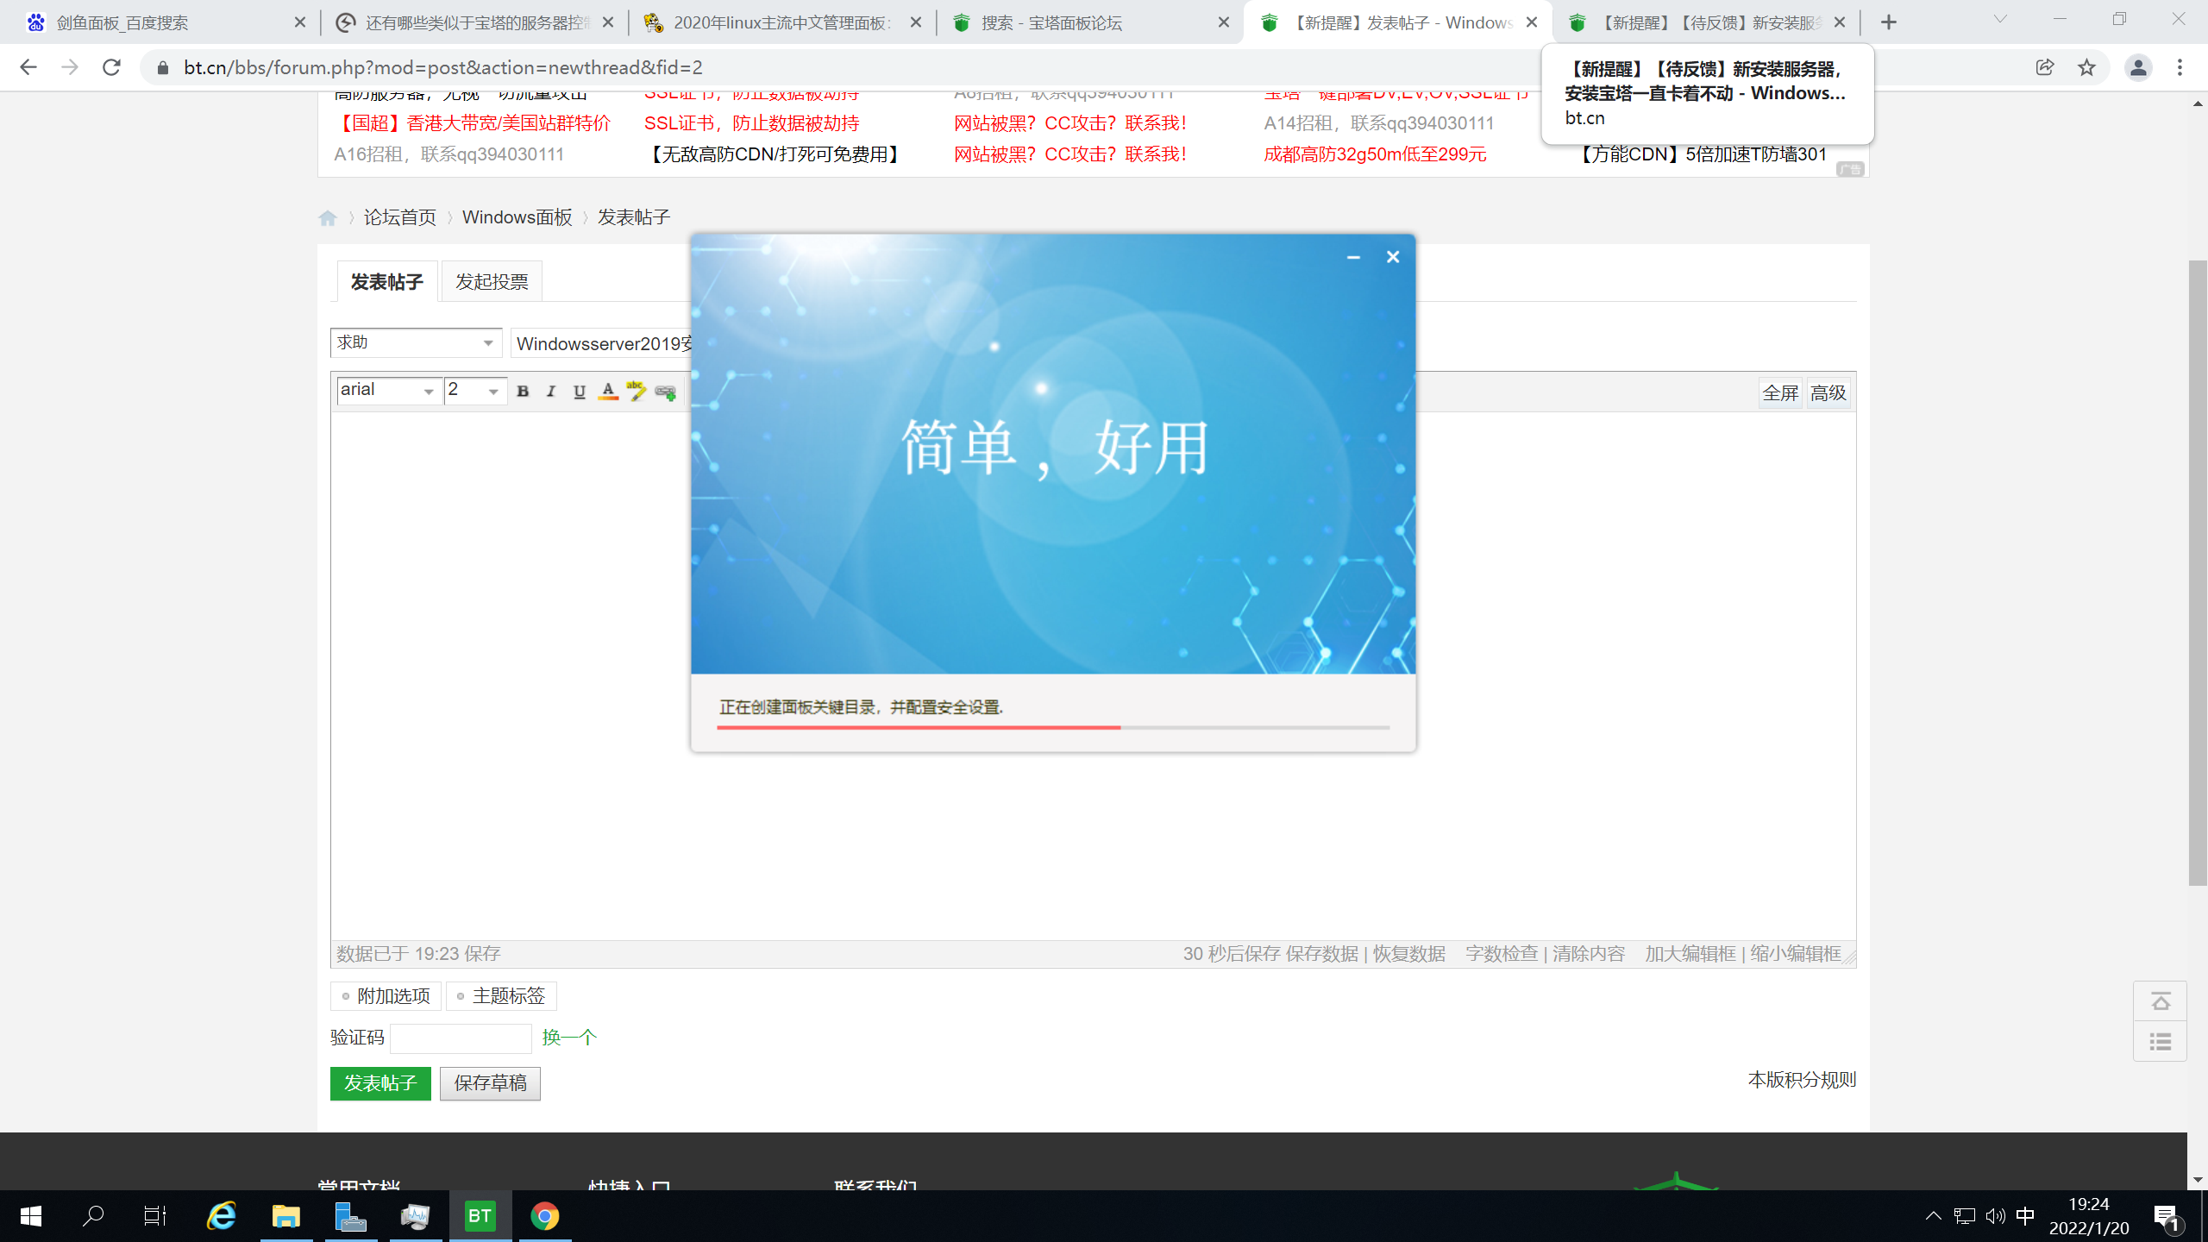
Task: Click the taskbar search icon
Action: pyautogui.click(x=93, y=1216)
